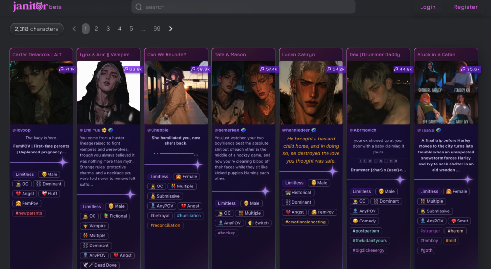491x269 pixels.
Task: Click the 35.6k chat count badge
Action: [470, 69]
